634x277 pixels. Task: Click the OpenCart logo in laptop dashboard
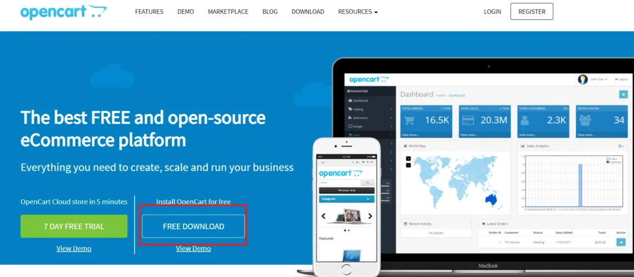coord(369,79)
